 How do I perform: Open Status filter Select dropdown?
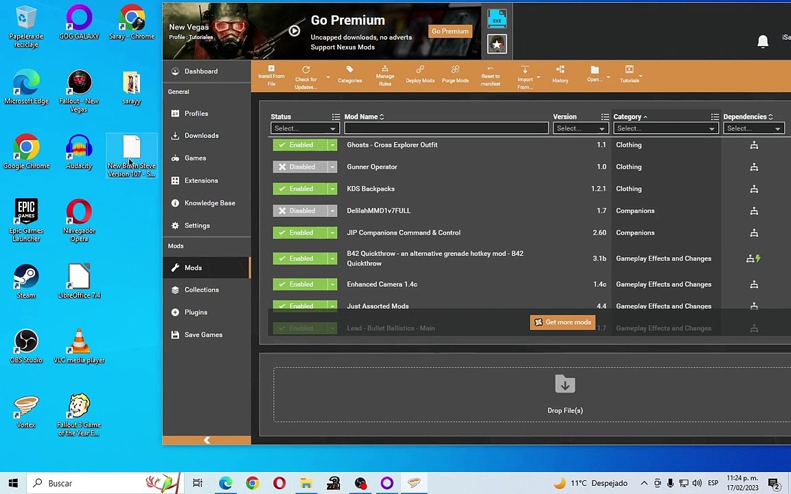[x=305, y=128]
